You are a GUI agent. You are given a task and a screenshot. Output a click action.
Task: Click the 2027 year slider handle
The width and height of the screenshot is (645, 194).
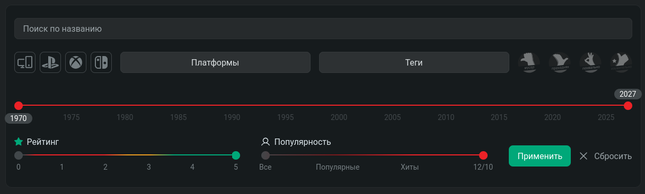[x=628, y=106]
